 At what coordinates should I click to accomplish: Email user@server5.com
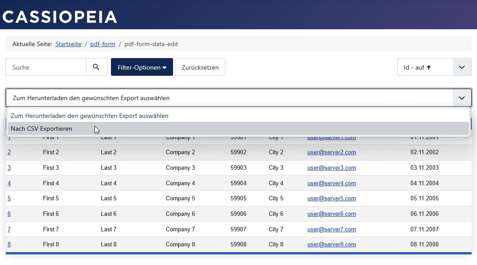[331, 199]
